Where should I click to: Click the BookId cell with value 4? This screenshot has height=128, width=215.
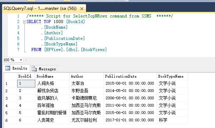[26, 105]
